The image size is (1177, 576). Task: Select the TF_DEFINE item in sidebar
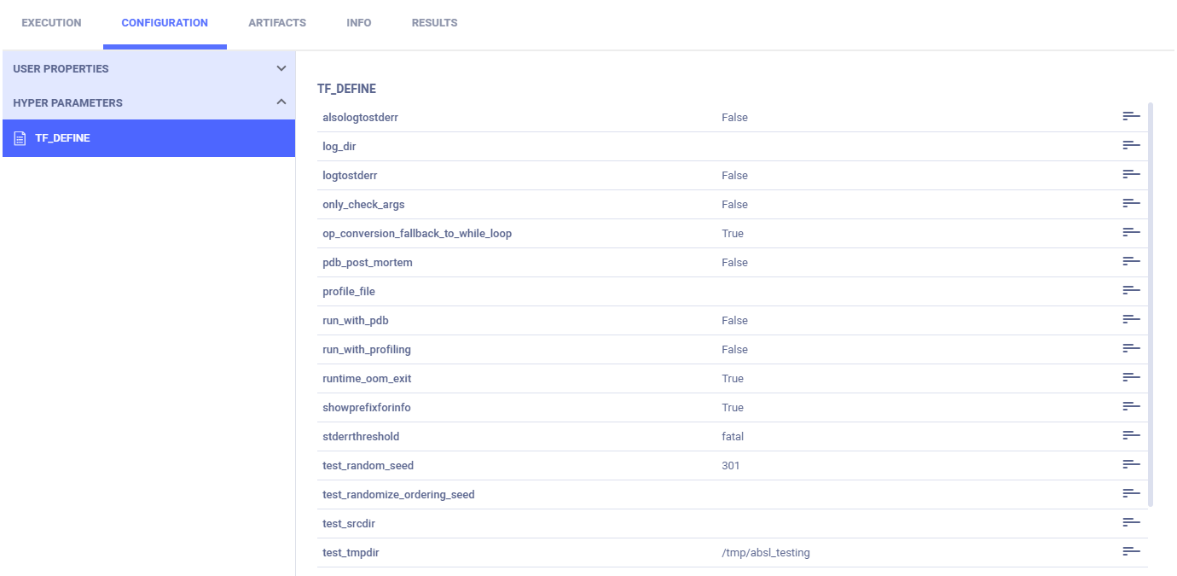click(x=148, y=138)
